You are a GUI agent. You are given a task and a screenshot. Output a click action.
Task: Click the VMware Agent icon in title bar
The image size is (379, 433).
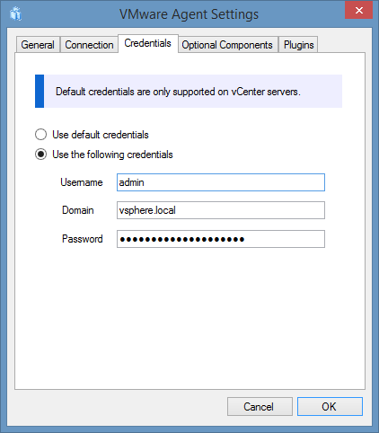(x=15, y=13)
